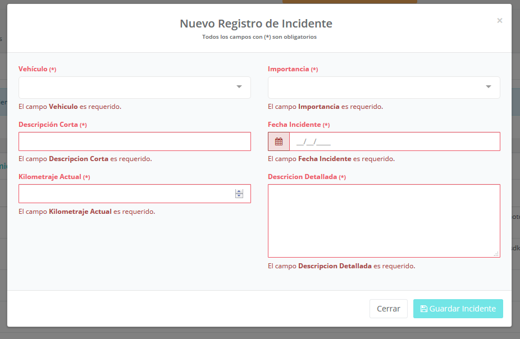Close the dialog with the X icon

pos(499,21)
